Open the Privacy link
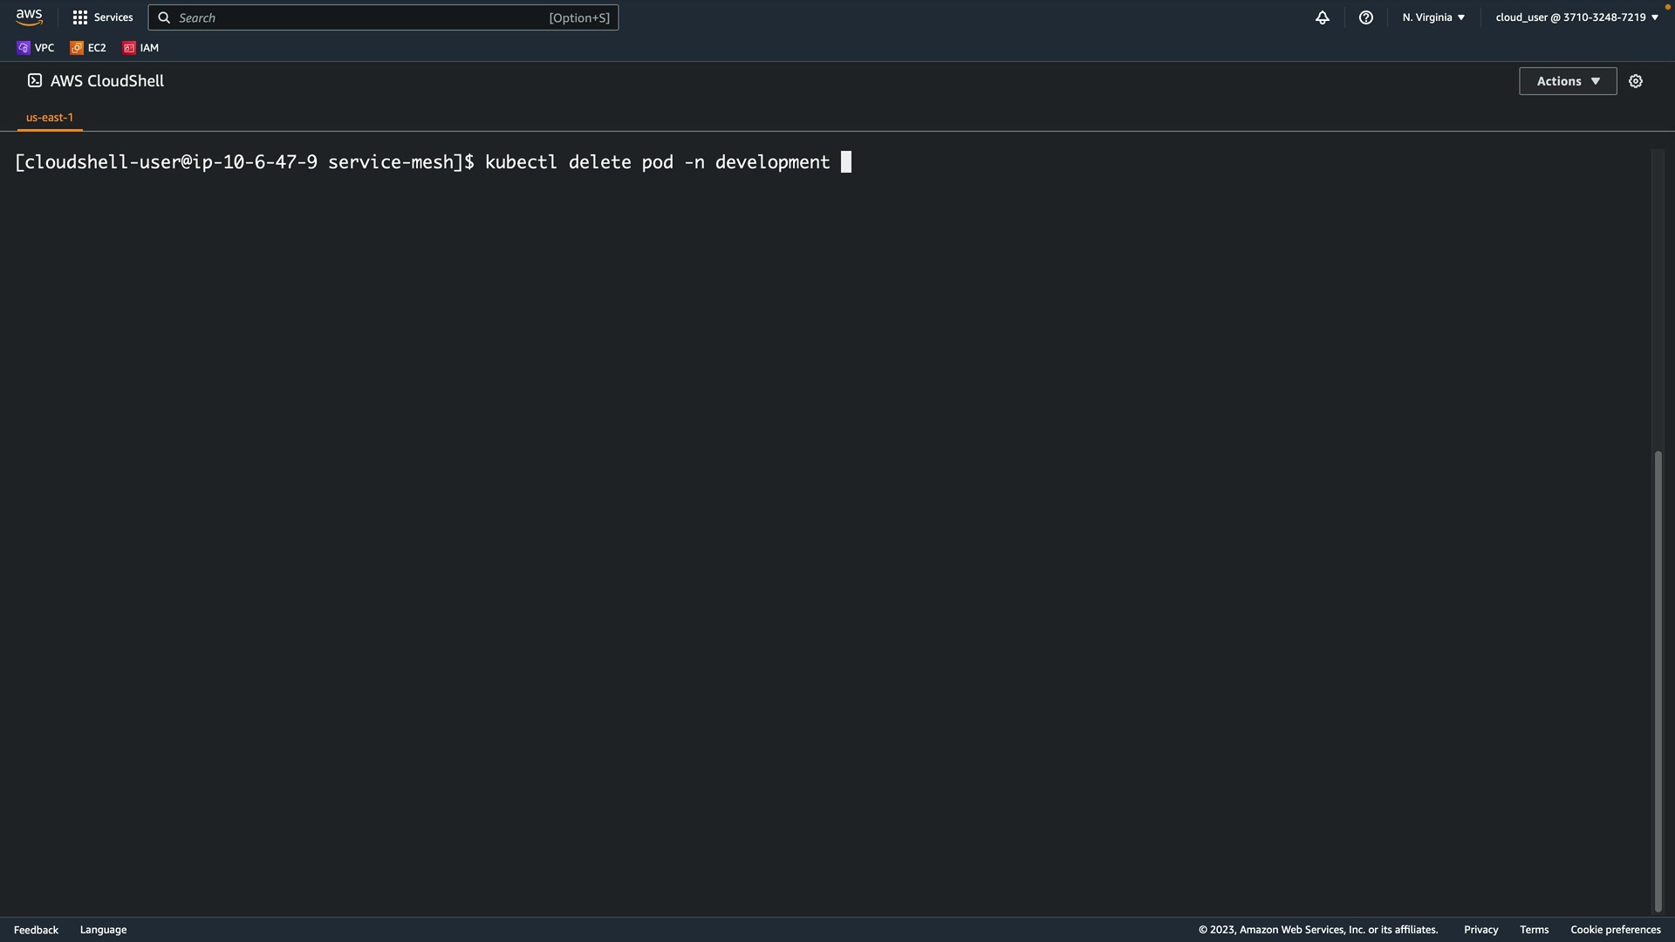This screenshot has width=1675, height=942. (x=1480, y=930)
